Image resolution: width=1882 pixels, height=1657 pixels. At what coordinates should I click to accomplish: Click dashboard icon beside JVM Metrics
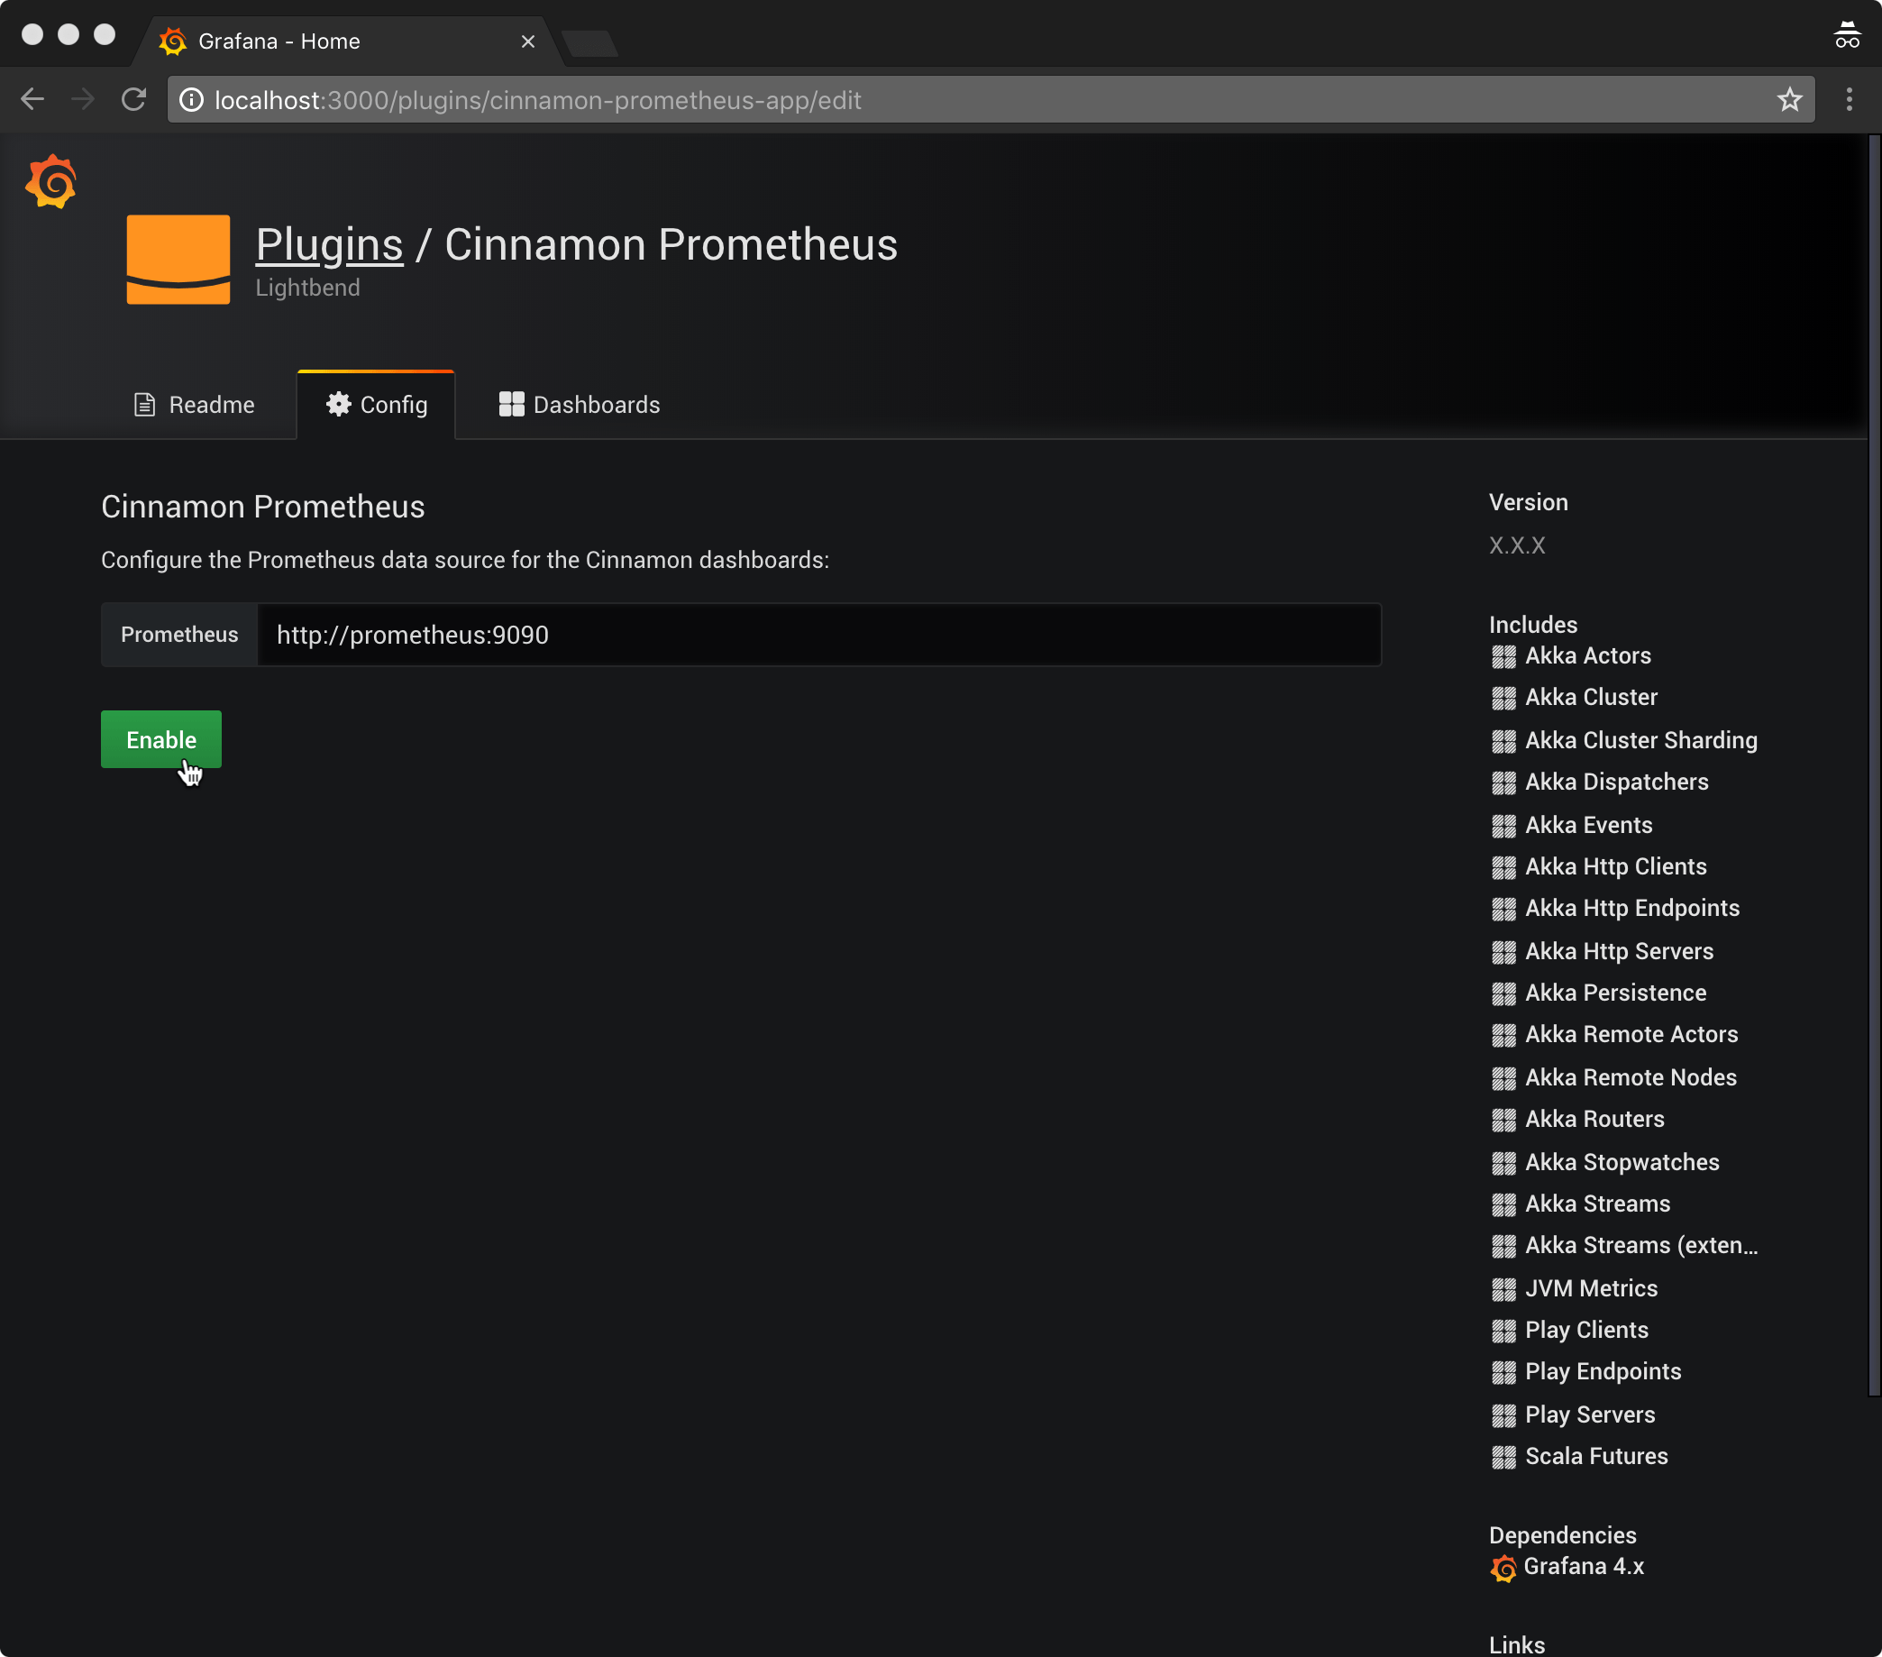point(1503,1288)
